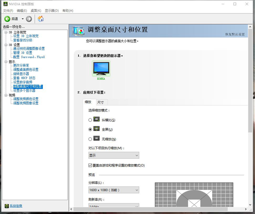Open the 编辑(E) menu
The width and height of the screenshot is (255, 214).
point(22,11)
